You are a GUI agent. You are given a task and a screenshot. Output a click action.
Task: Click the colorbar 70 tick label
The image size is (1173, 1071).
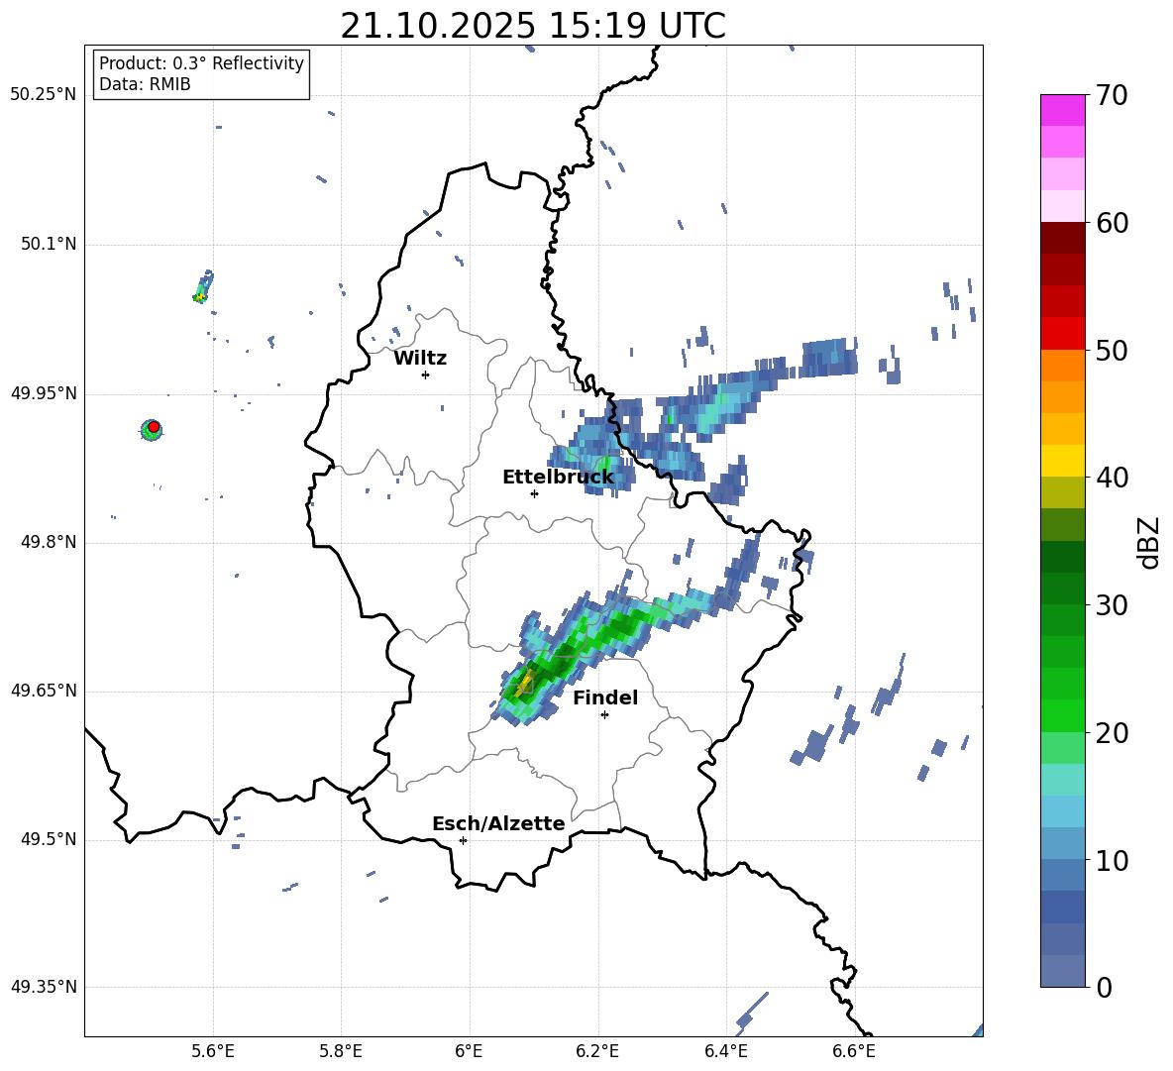point(1112,95)
